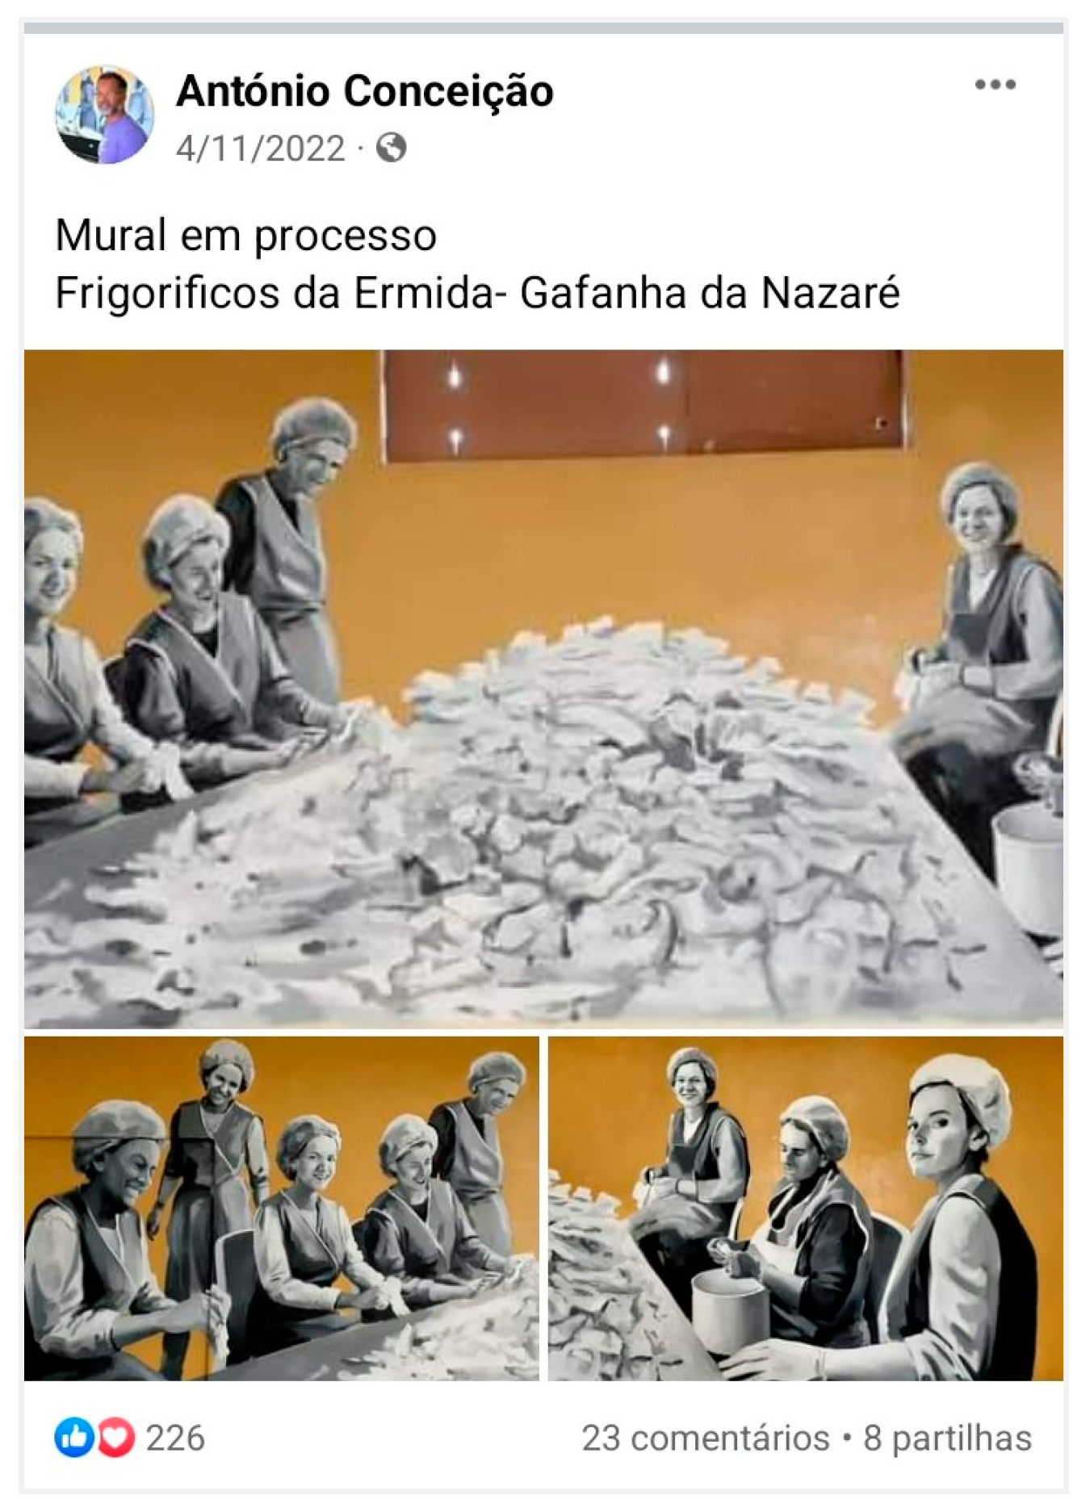The height and width of the screenshot is (1512, 1090).
Task: Open the 8 partilhas link
Action: [x=947, y=1439]
